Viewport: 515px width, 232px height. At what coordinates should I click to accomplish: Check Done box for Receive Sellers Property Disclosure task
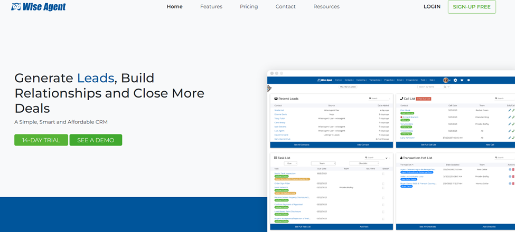(x=383, y=198)
